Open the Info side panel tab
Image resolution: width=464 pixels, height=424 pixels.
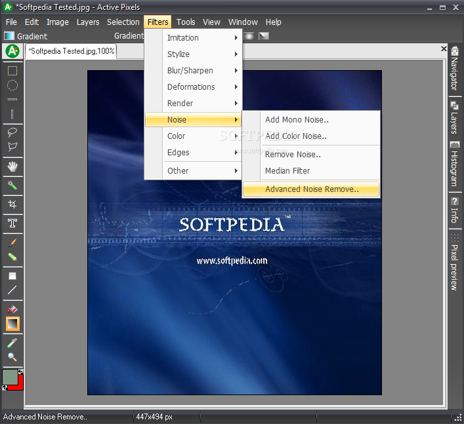(455, 210)
